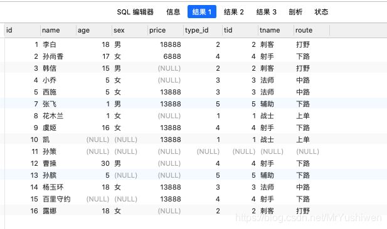Click route 上单 in 凯 row
387x229 pixels.
pyautogui.click(x=303, y=140)
